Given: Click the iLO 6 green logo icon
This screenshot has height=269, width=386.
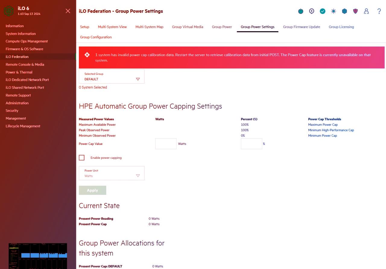Looking at the screenshot, I should [x=9, y=11].
